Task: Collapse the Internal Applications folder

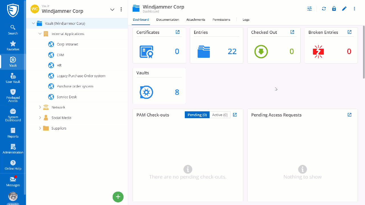Action: pos(40,34)
